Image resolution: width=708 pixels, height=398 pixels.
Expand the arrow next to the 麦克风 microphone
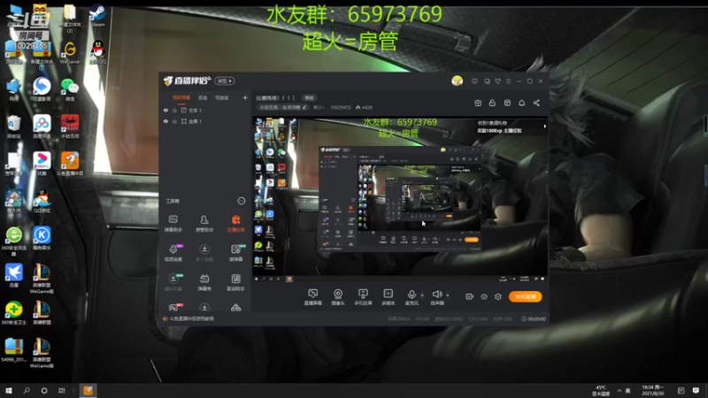tap(422, 295)
